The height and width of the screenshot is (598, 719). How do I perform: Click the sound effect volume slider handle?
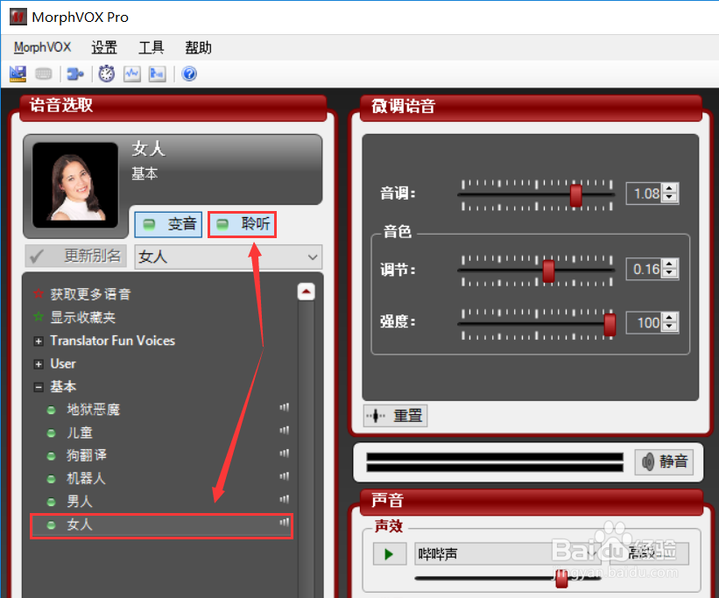coord(561,579)
